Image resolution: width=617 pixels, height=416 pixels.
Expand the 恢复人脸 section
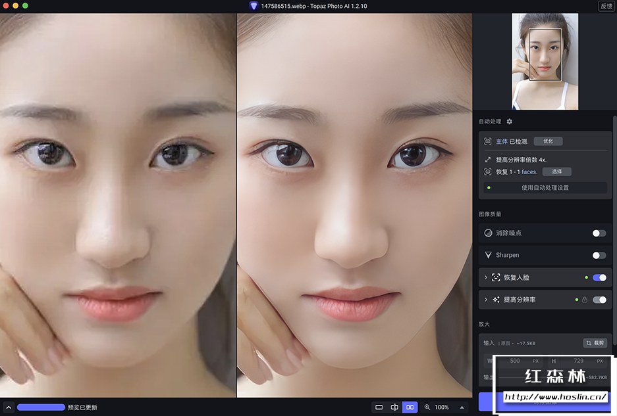tap(485, 277)
